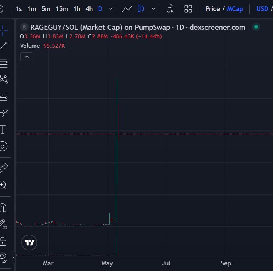Toggle chart to MCap mode
This screenshot has height=271, width=273.
(x=235, y=9)
